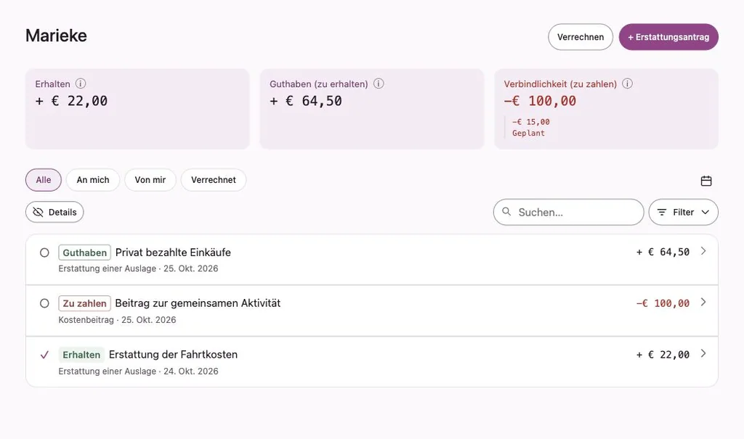This screenshot has width=744, height=439.
Task: Click Verbindlichkeit card total −€ 100,00
Action: (540, 101)
